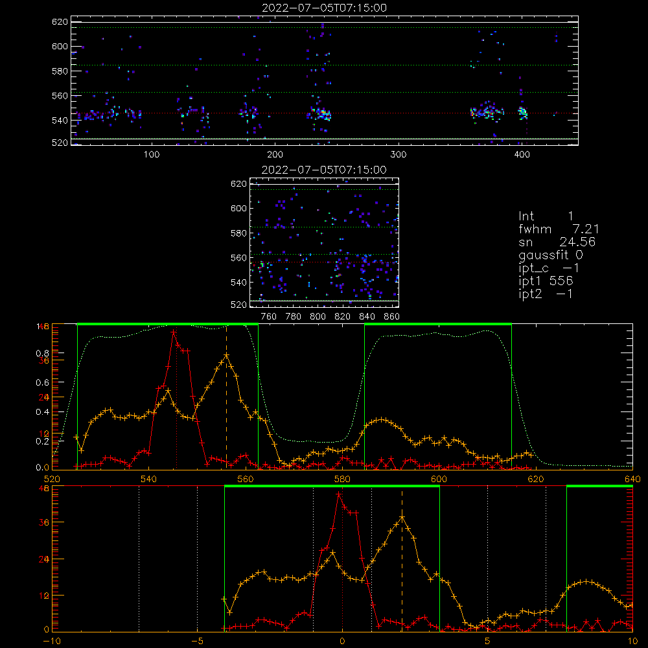648x648 pixels.
Task: Click the 'ipt_c -1' label
Action: coord(549,268)
